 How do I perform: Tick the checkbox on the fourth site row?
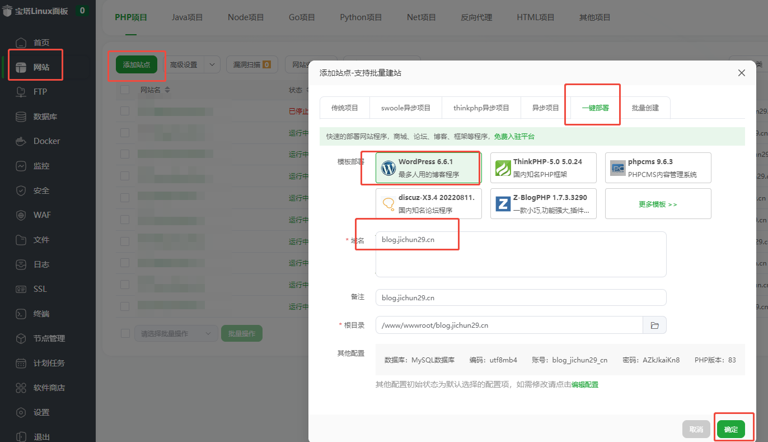(x=125, y=176)
